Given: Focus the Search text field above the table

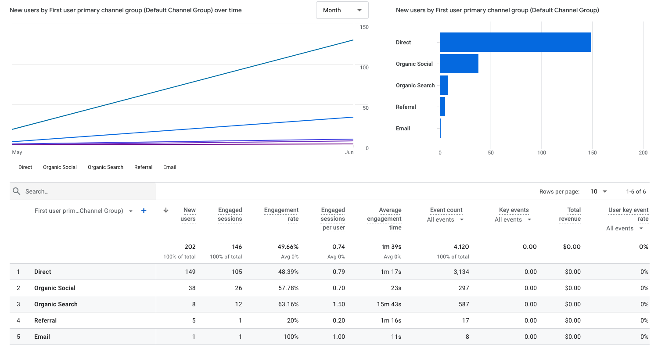Looking at the screenshot, I should click(88, 191).
